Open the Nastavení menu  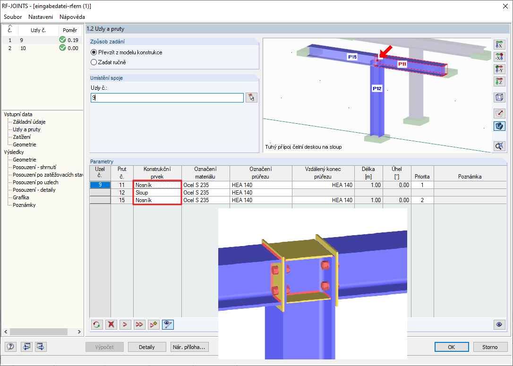tap(41, 17)
